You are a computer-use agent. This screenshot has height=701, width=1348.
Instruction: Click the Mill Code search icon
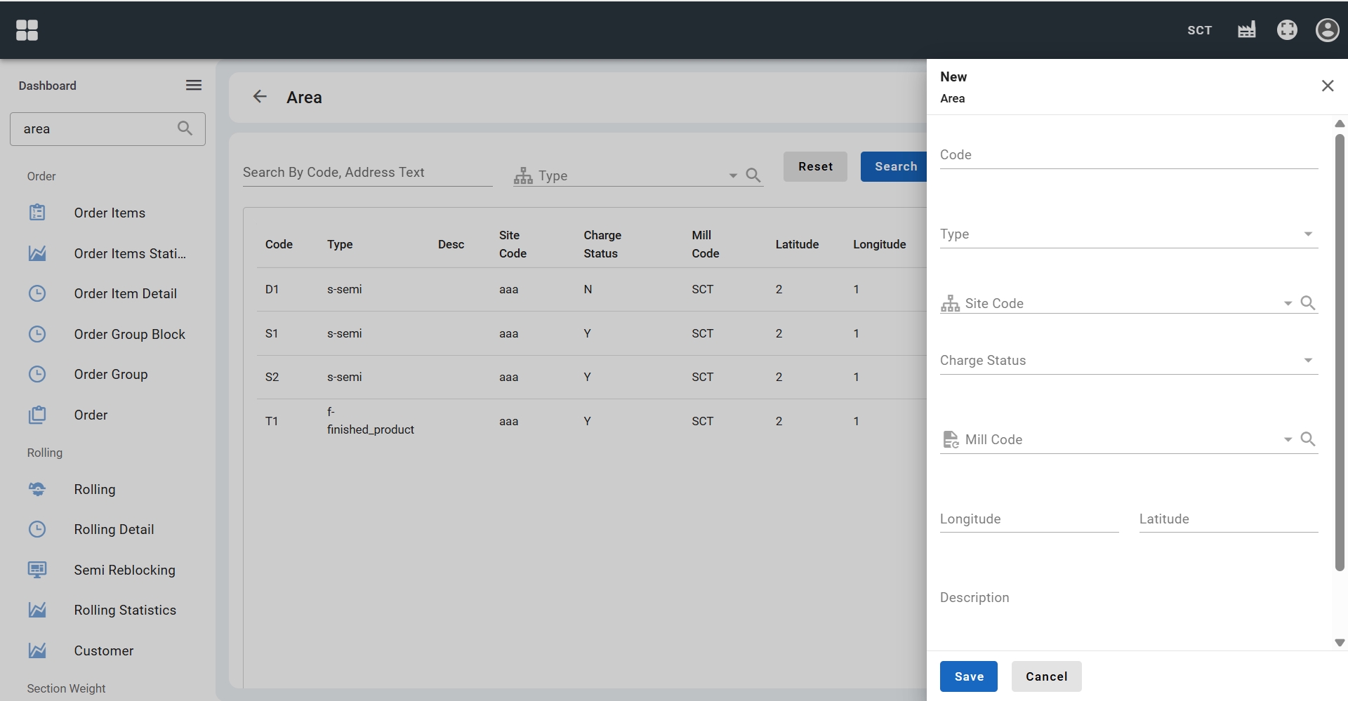click(1307, 439)
